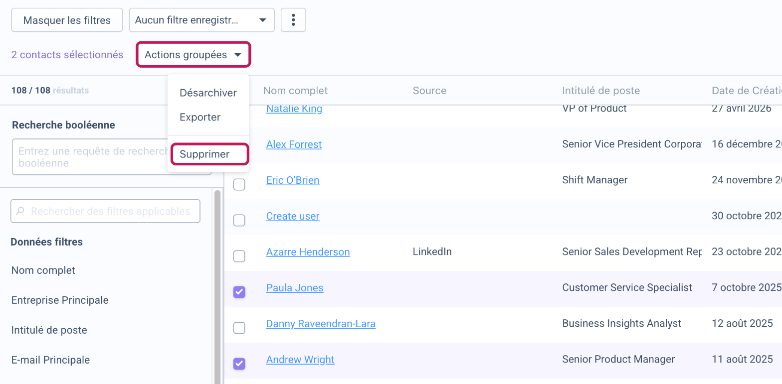Choose Supprimer from the bulk actions menu
This screenshot has height=384, width=782.
[x=209, y=154]
